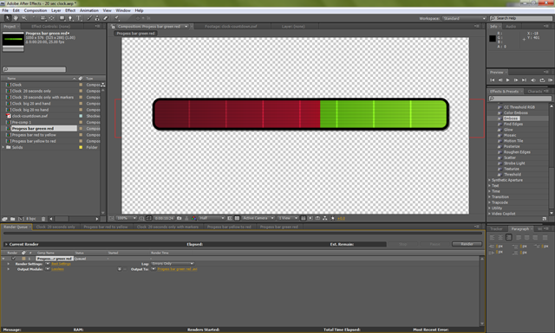Image resolution: width=555 pixels, height=333 pixels.
Task: Expand the Solids folder
Action: coord(3,147)
